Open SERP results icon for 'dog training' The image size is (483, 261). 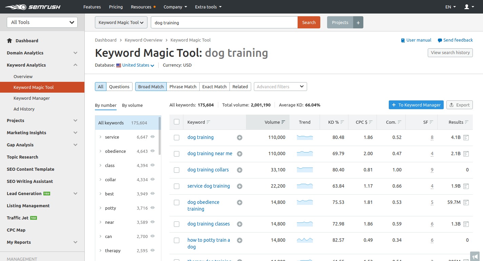click(466, 138)
